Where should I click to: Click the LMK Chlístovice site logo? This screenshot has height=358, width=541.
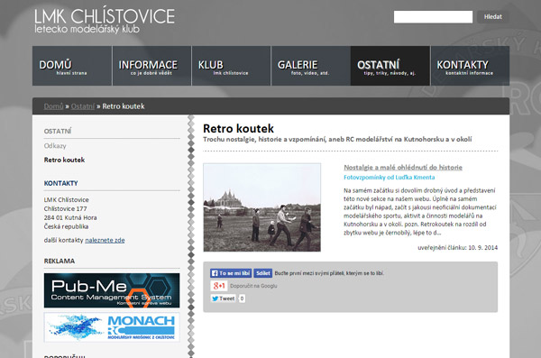click(x=105, y=21)
